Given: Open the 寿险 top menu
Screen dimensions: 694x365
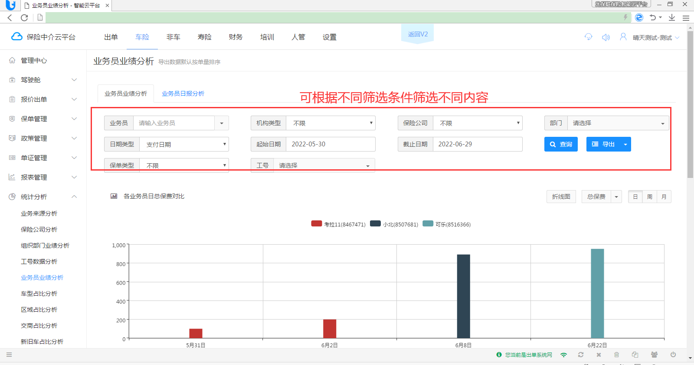Looking at the screenshot, I should (x=205, y=37).
